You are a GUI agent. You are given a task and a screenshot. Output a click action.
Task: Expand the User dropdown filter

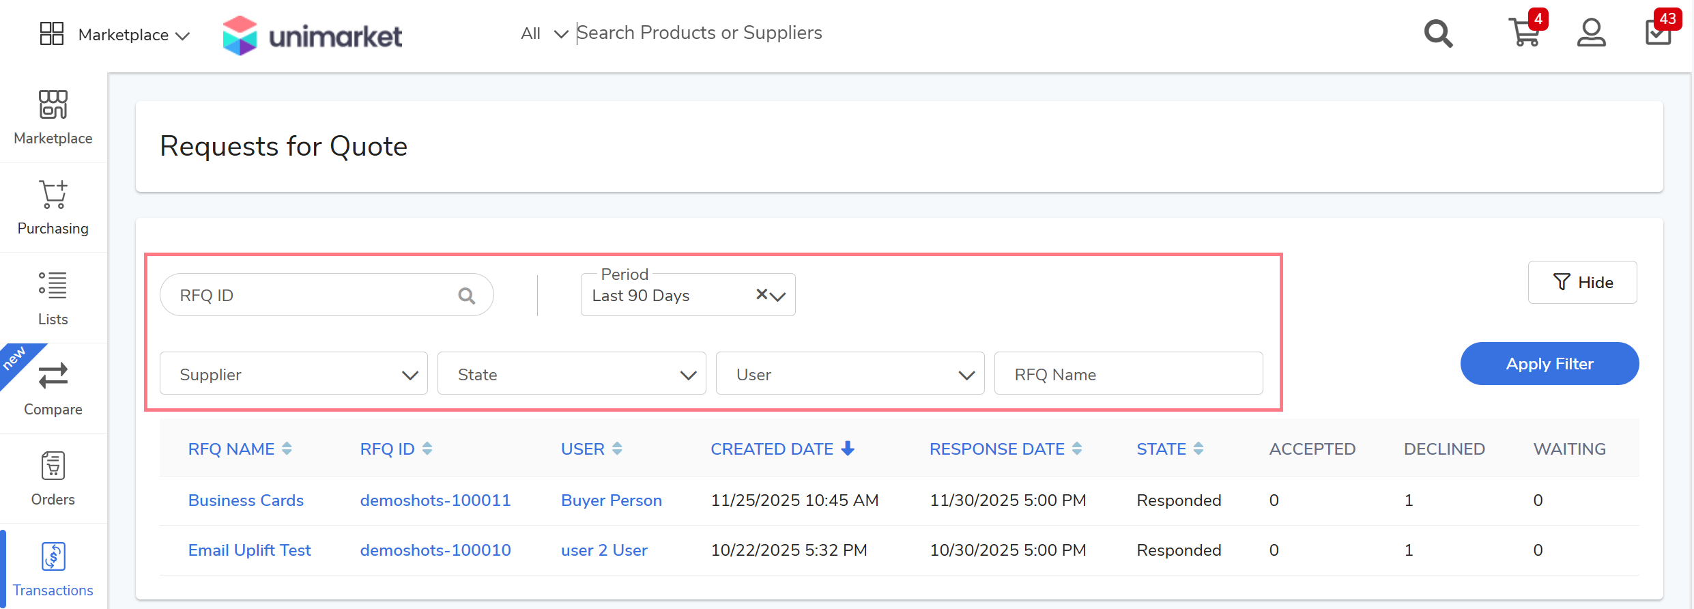pyautogui.click(x=850, y=374)
